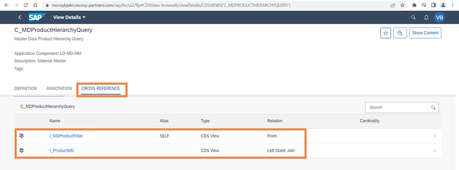Screen dimensions: 459x170
Task: Open the notifications bell
Action: click(x=426, y=17)
